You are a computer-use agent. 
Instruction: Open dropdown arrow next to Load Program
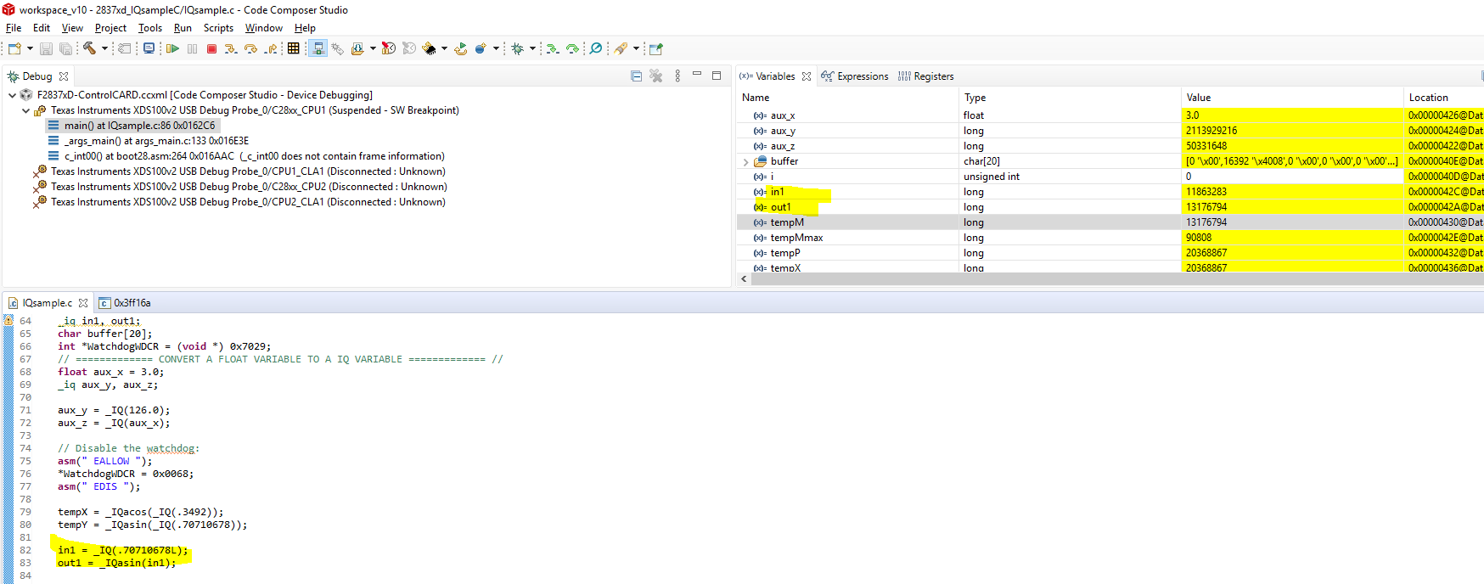(x=373, y=48)
